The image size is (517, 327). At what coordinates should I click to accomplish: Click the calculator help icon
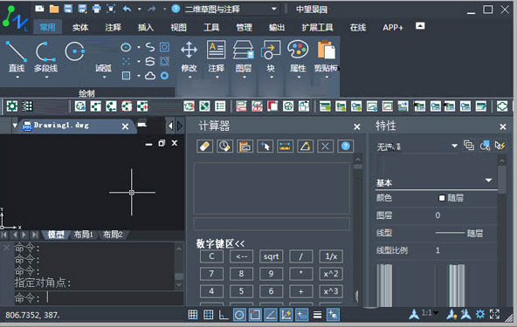pyautogui.click(x=345, y=146)
